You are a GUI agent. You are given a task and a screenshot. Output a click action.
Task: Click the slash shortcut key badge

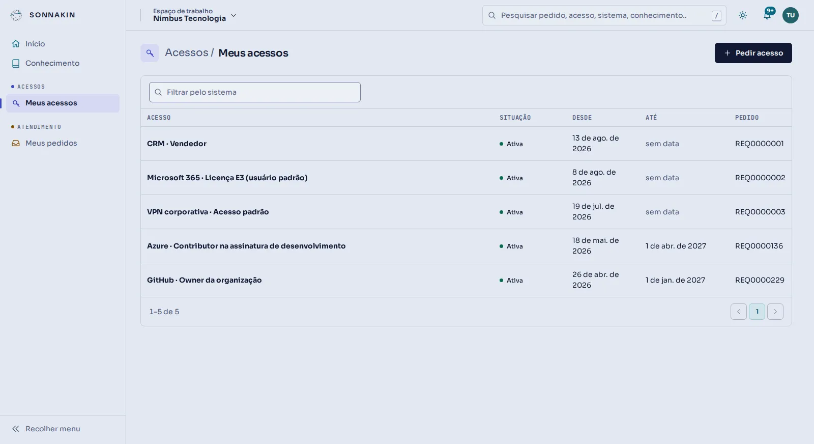click(716, 16)
